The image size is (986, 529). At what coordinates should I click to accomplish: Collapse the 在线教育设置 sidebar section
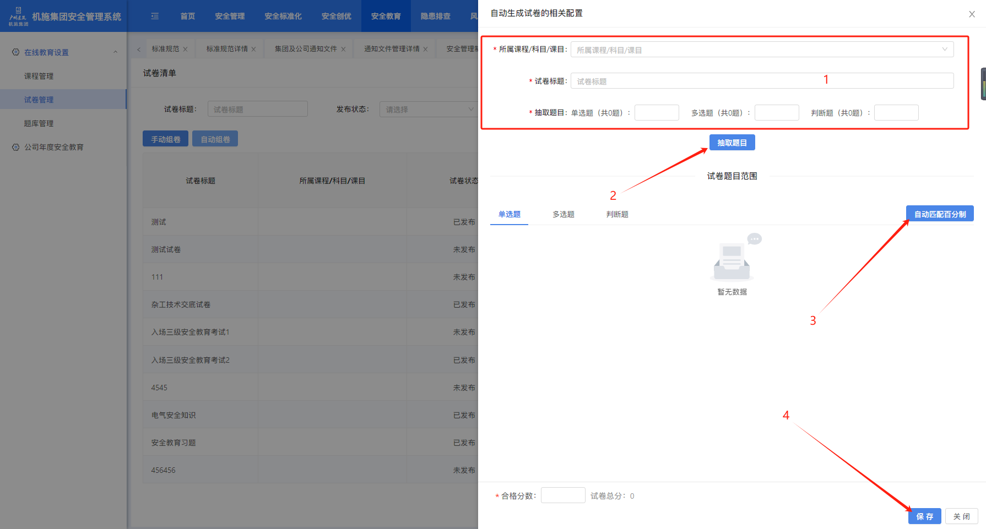coord(115,52)
